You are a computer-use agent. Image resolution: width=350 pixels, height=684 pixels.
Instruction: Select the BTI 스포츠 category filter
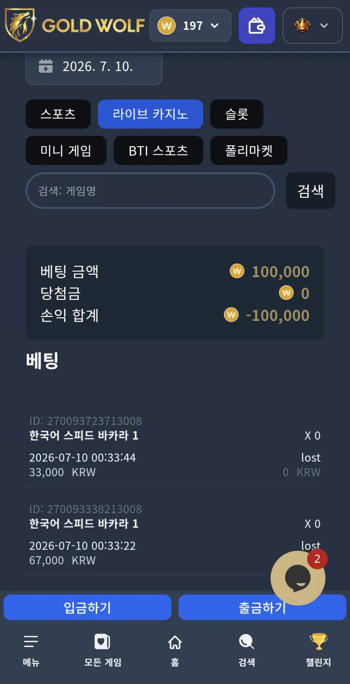[158, 151]
